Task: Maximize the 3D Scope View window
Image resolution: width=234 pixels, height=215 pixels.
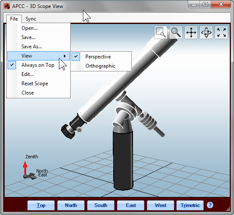Action: click(x=205, y=5)
